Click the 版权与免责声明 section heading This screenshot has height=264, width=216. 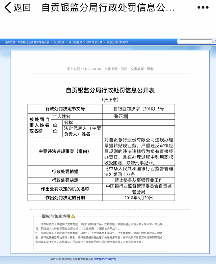56,216
